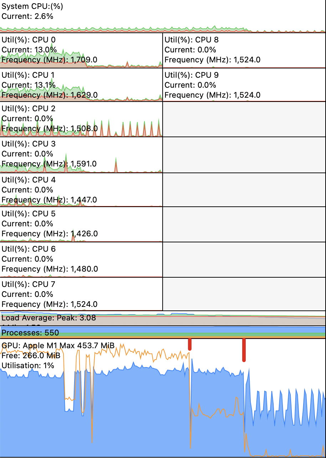Select the CPU 6 utilization panel
This screenshot has width=326, height=458.
pos(81,259)
